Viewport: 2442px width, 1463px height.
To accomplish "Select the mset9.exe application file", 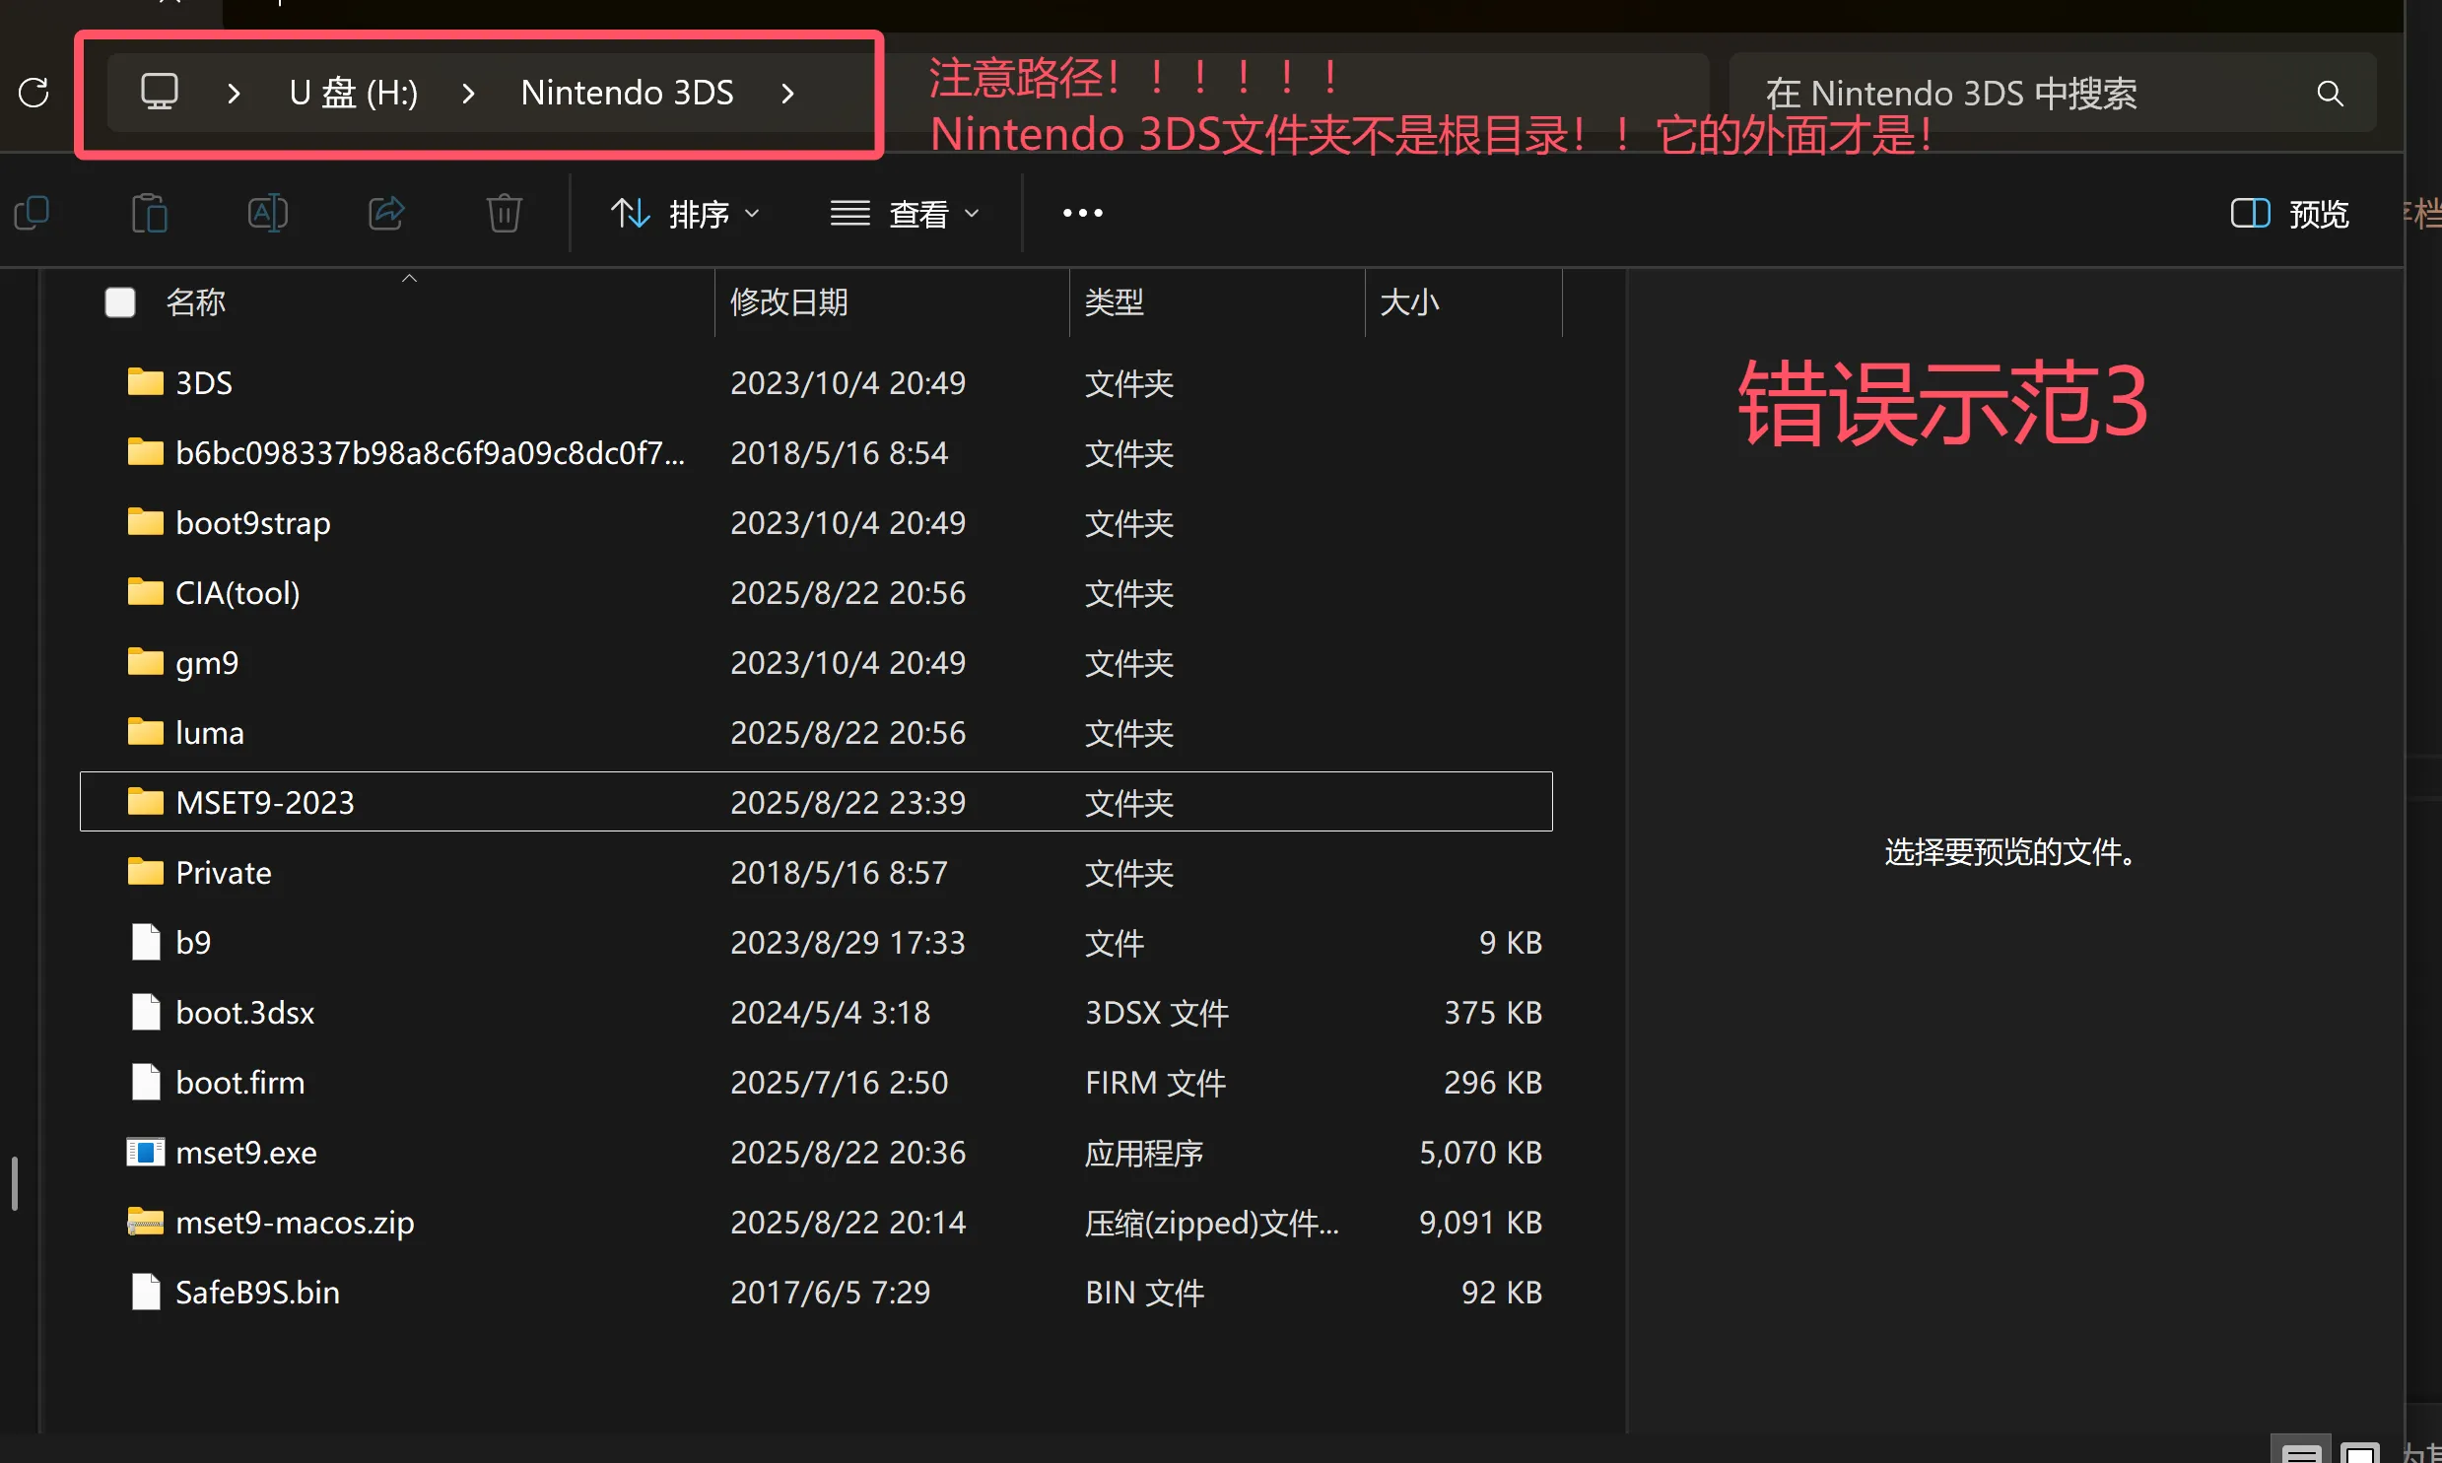I will pyautogui.click(x=245, y=1153).
